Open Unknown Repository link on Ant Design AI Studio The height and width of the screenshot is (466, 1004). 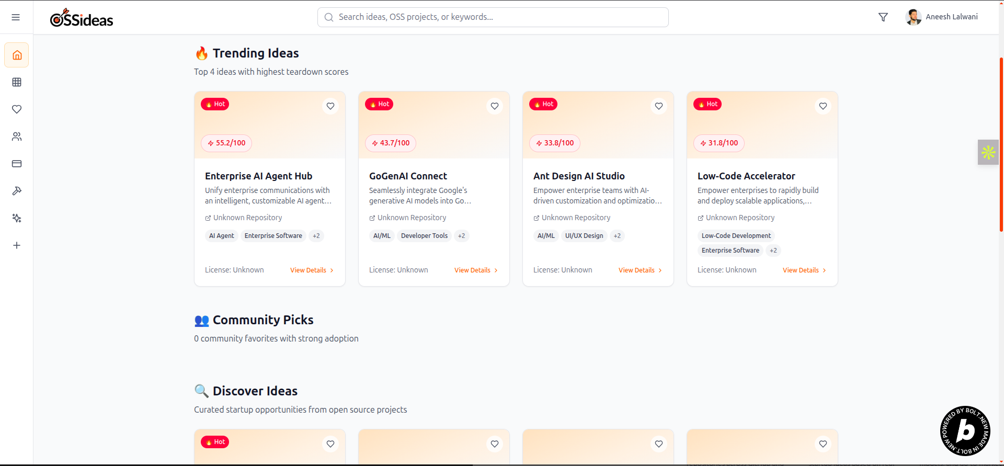click(x=572, y=218)
